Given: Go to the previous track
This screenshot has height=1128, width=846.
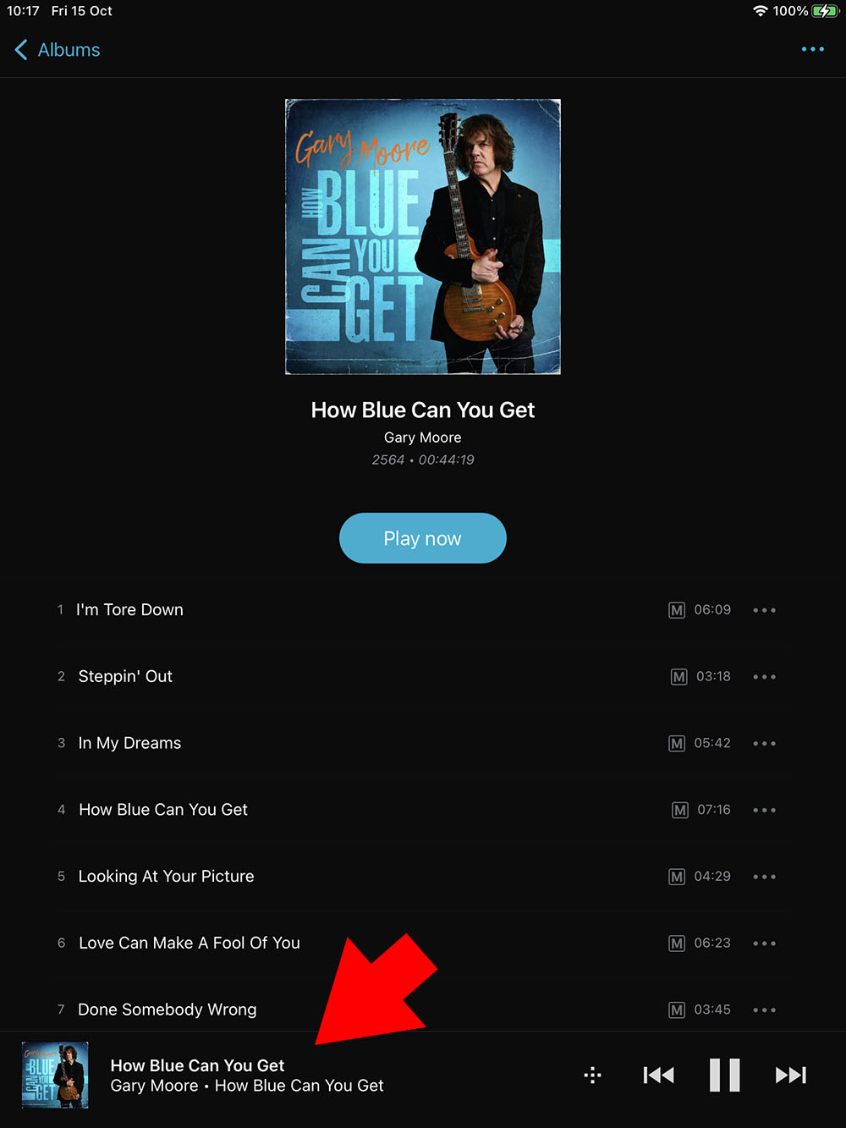Looking at the screenshot, I should [658, 1075].
